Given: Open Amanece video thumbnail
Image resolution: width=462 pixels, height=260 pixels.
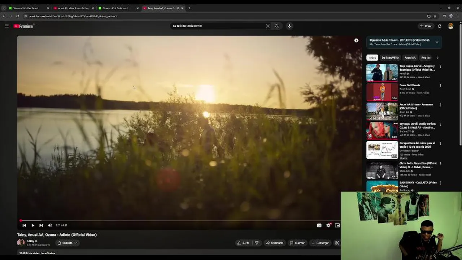Looking at the screenshot, I should pos(382,111).
